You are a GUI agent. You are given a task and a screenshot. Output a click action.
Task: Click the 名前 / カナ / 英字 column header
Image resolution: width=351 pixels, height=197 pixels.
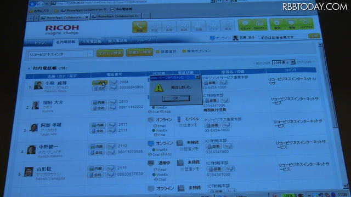[x=62, y=76]
